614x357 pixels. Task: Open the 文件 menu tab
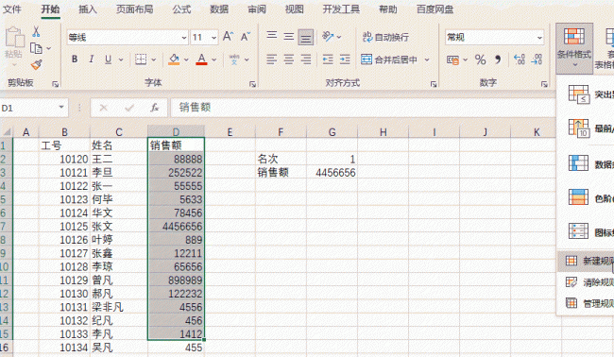[12, 9]
